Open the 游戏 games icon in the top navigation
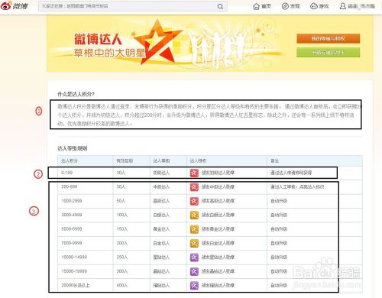 (x=314, y=6)
